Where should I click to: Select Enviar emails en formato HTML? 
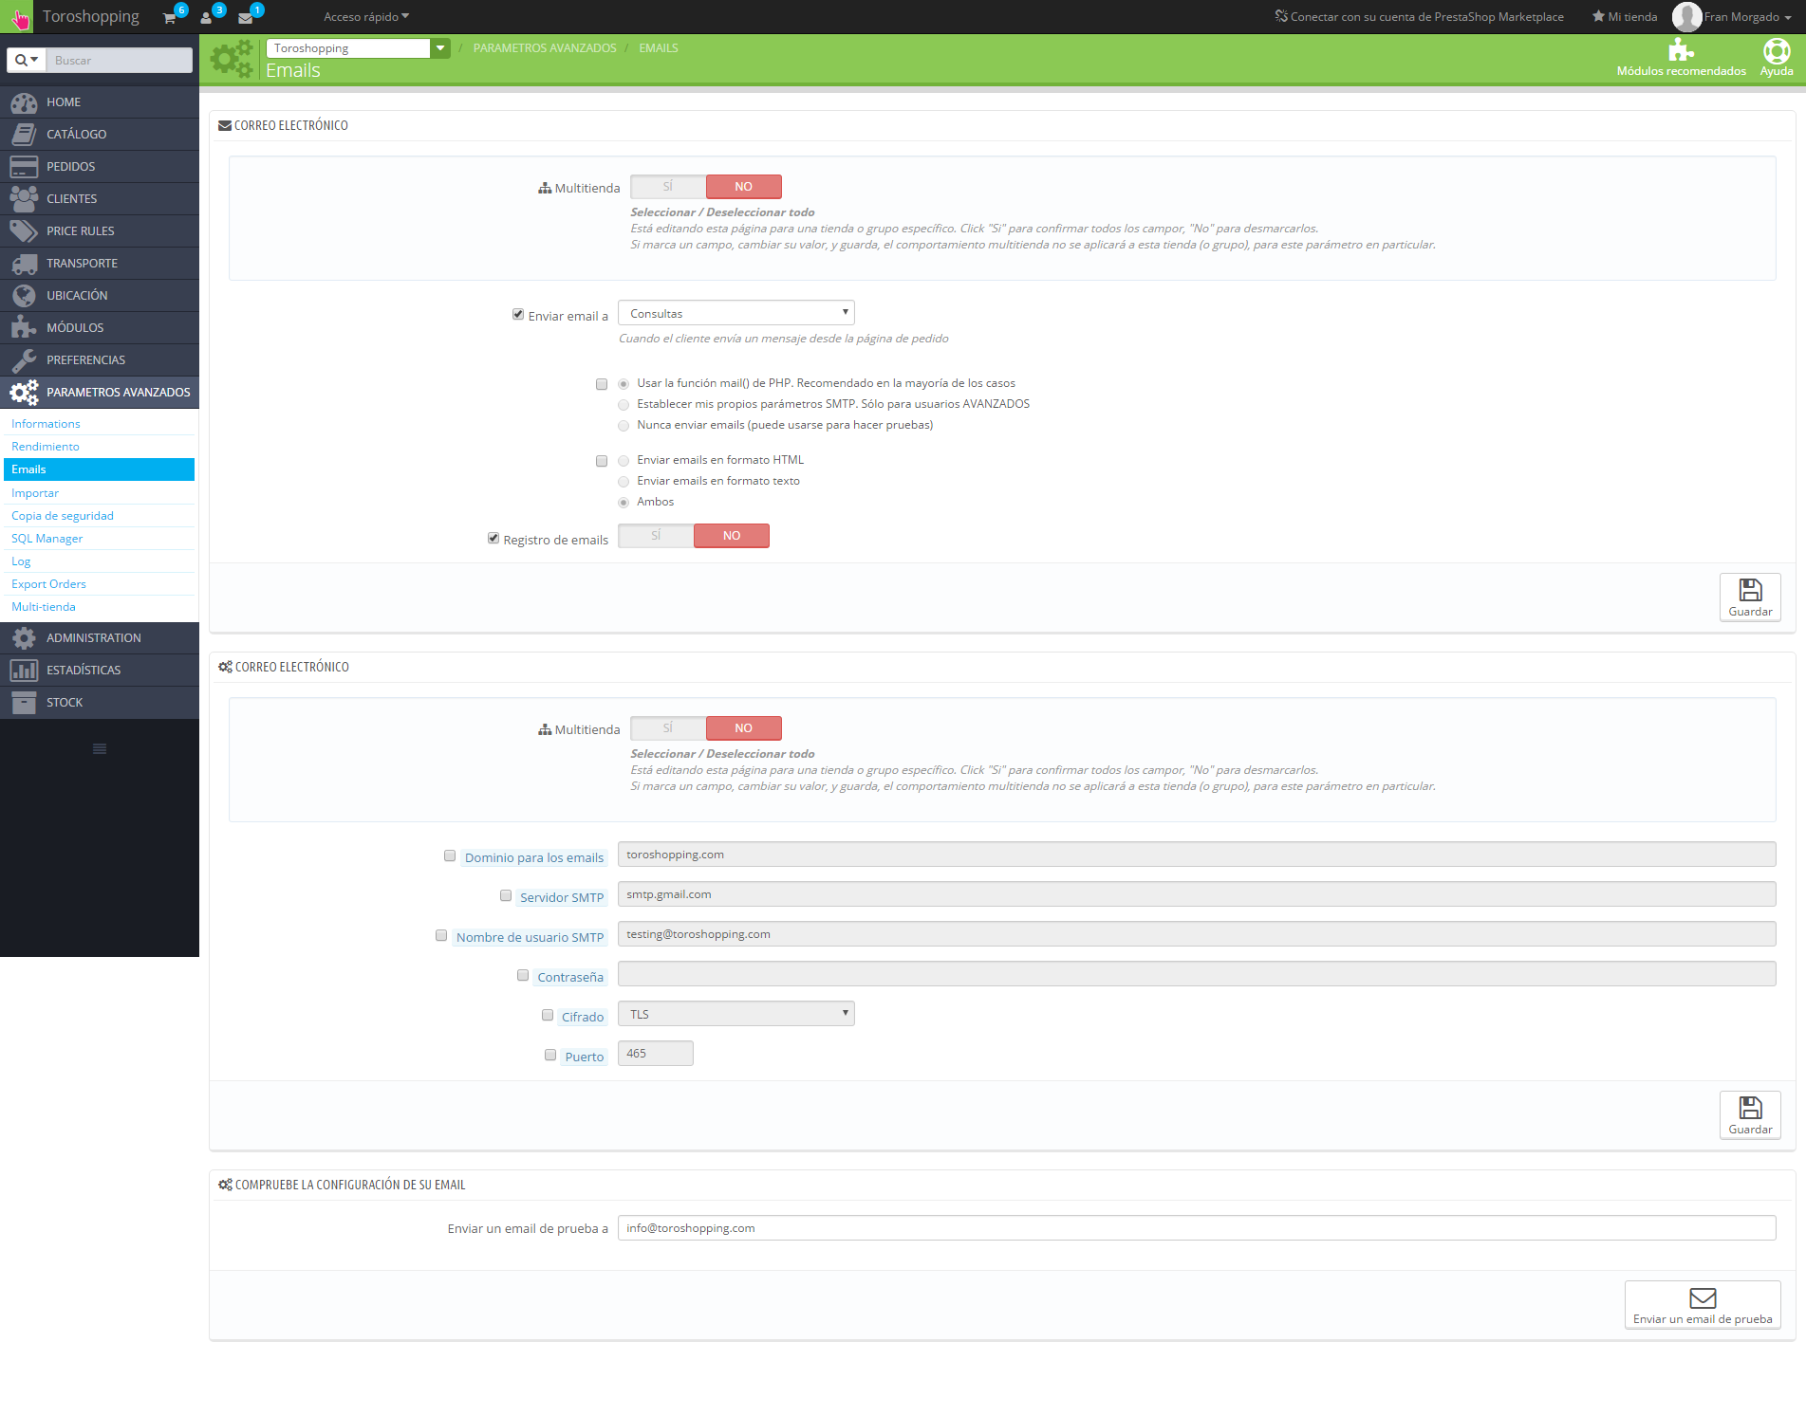(624, 461)
